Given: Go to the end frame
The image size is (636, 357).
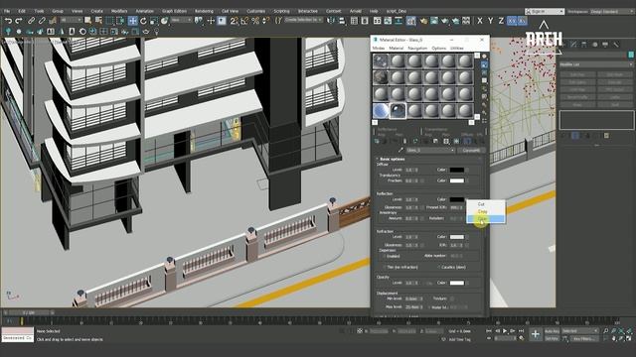Looking at the screenshot, I should tap(521, 331).
